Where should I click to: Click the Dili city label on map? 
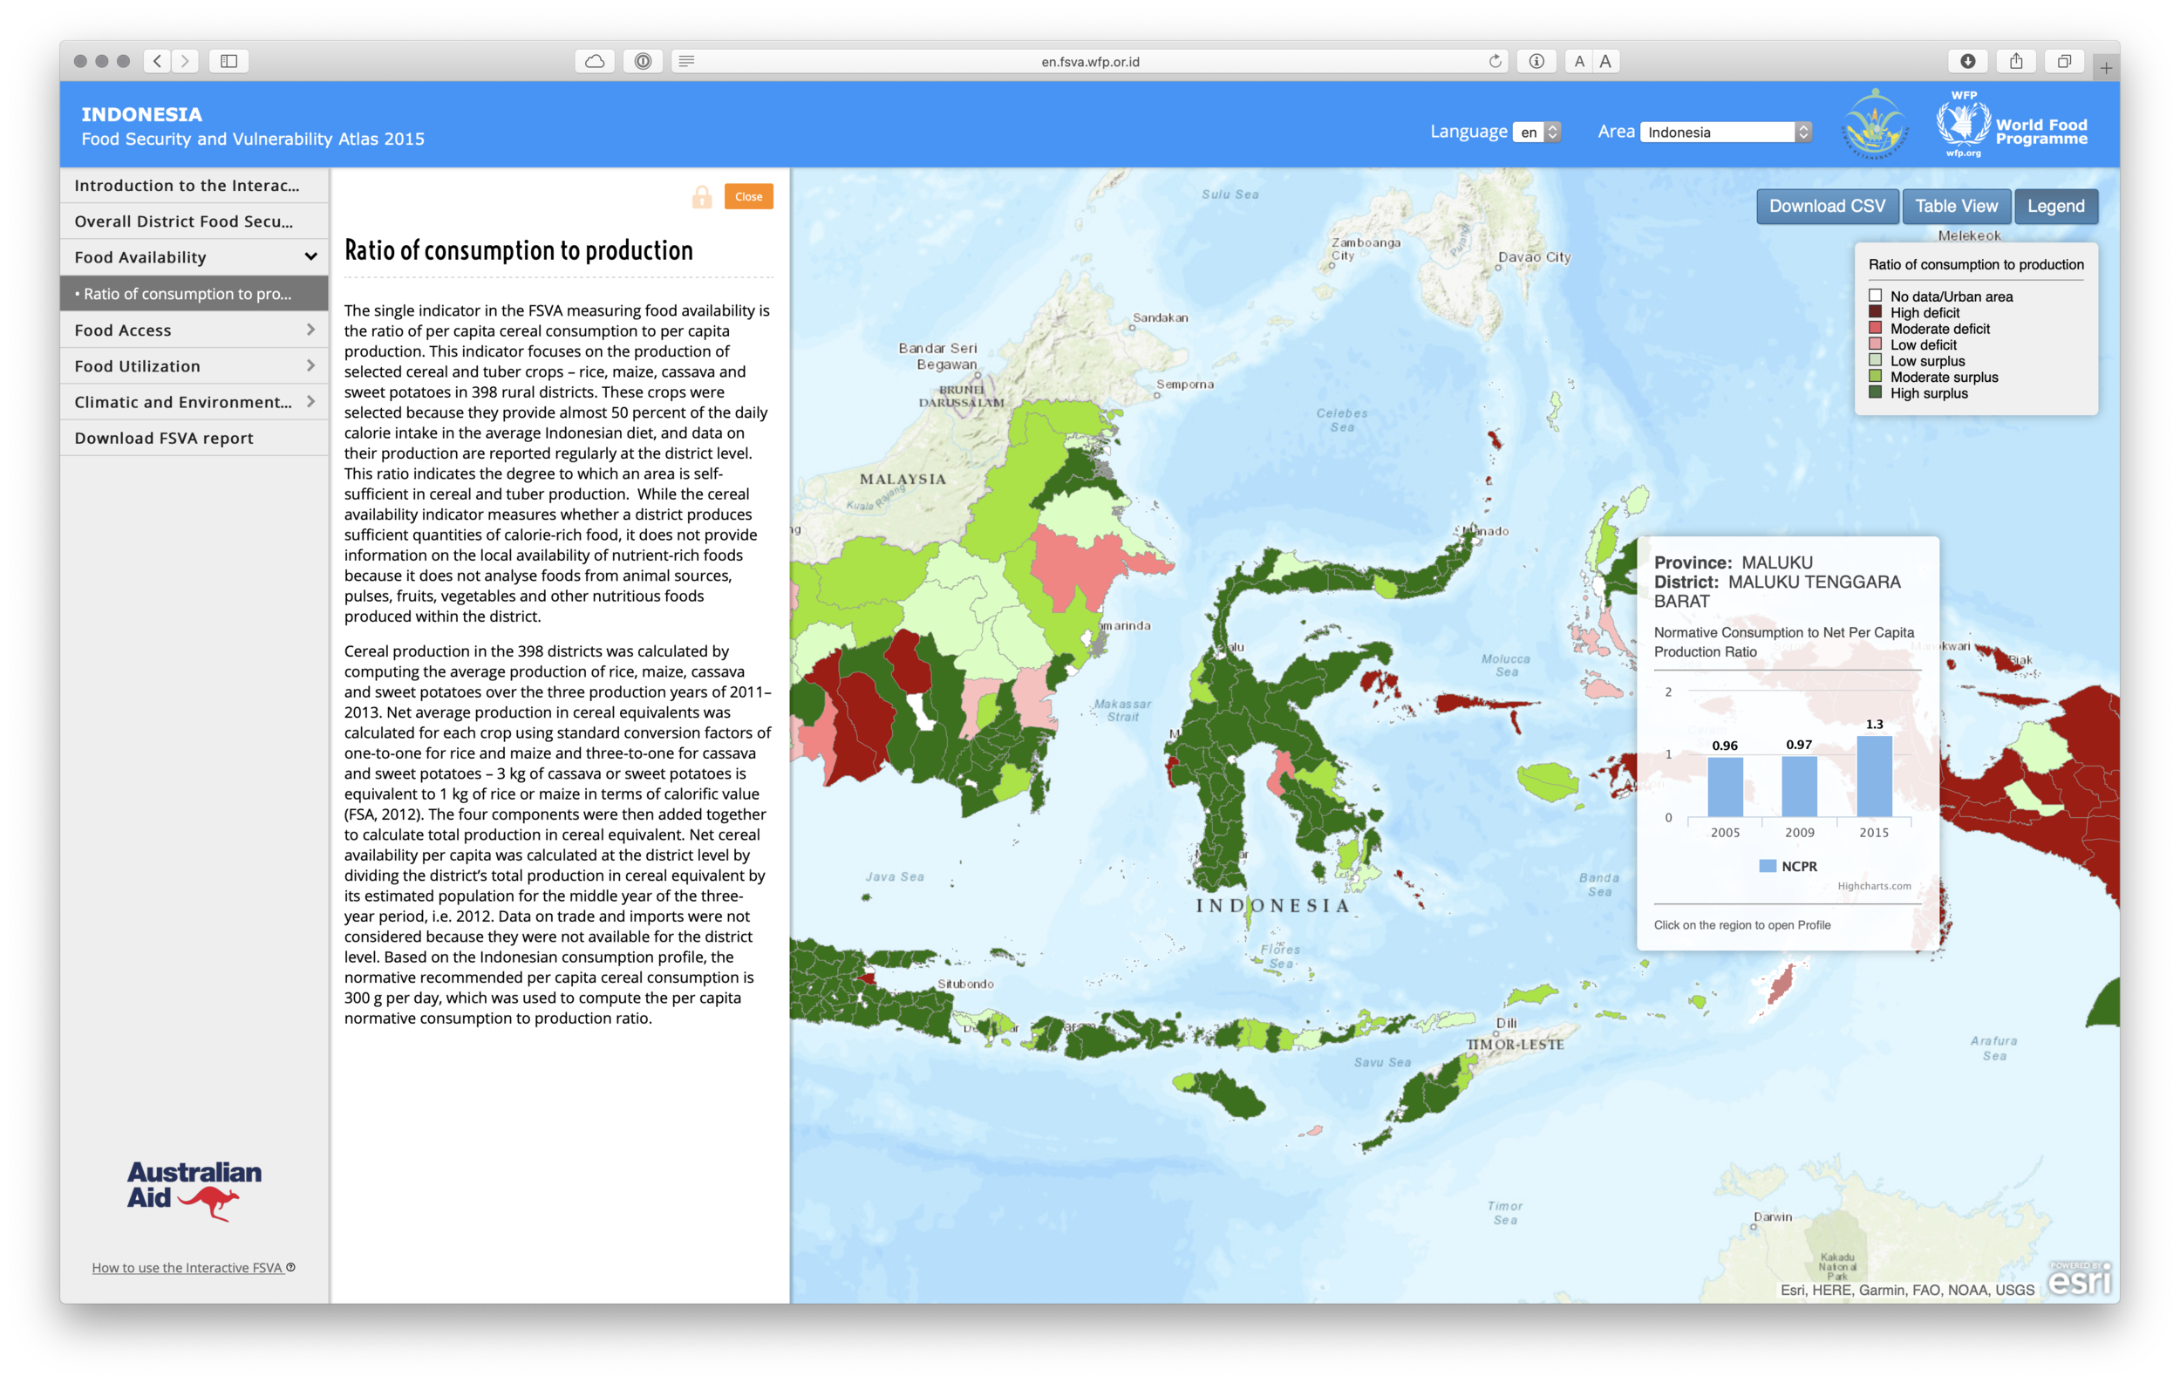tap(1507, 1023)
